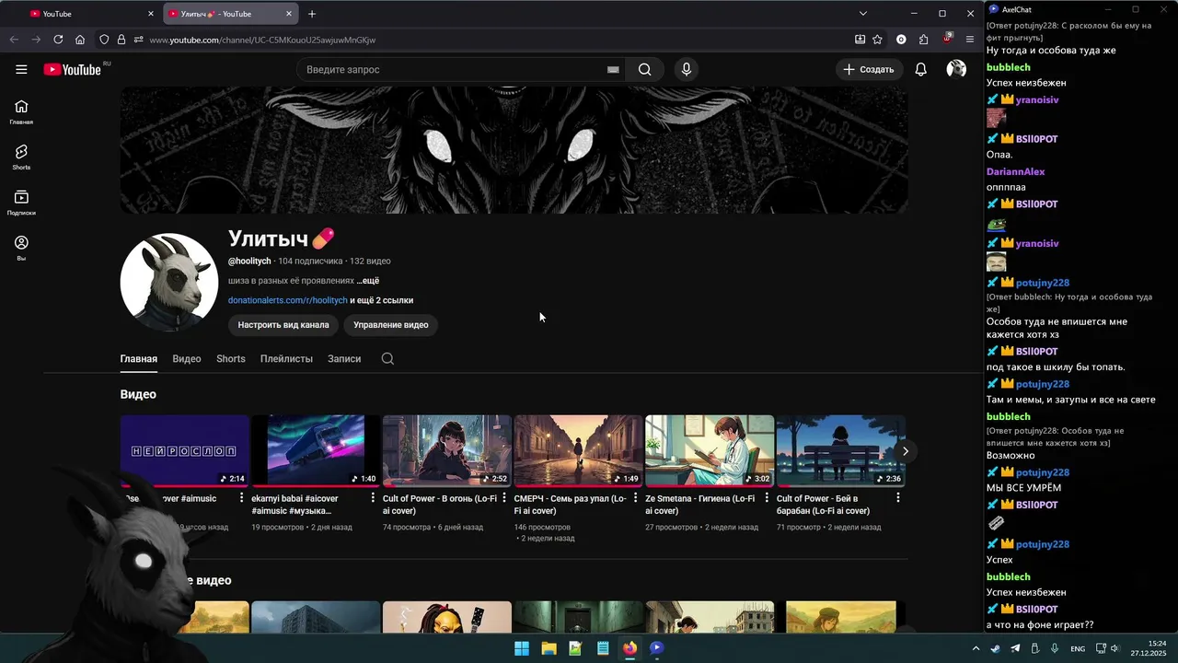Open Подписки in the left sidebar
Screen dimensions: 1178x663
pyautogui.click(x=21, y=204)
